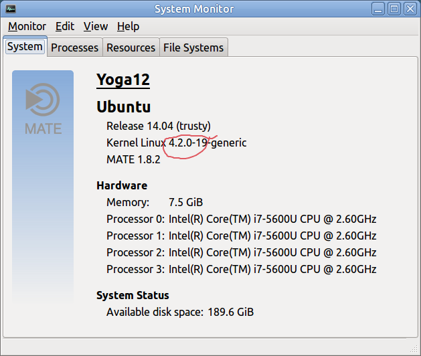This screenshot has width=421, height=356.
Task: Click the window resize grip in bottom corner
Action: pos(414,349)
